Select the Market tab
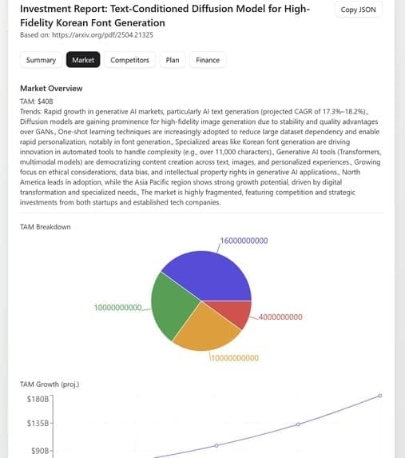 (83, 60)
